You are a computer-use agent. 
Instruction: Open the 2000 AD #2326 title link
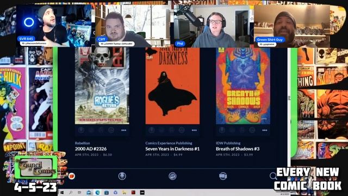(91, 149)
